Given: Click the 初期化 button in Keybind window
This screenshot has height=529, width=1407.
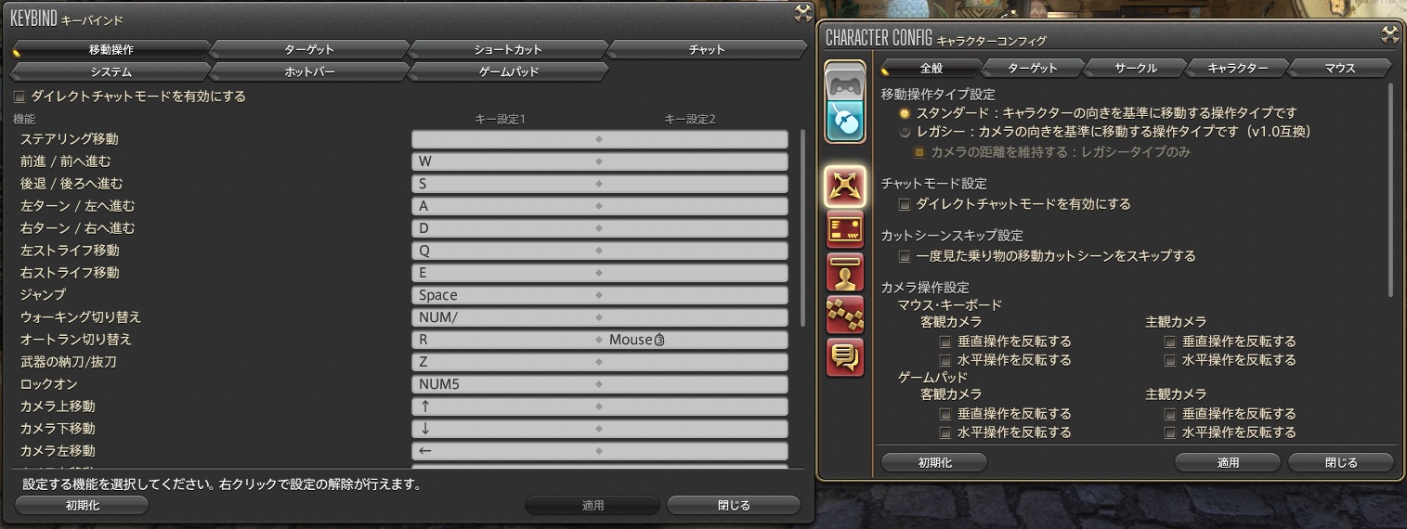Looking at the screenshot, I should tap(83, 505).
